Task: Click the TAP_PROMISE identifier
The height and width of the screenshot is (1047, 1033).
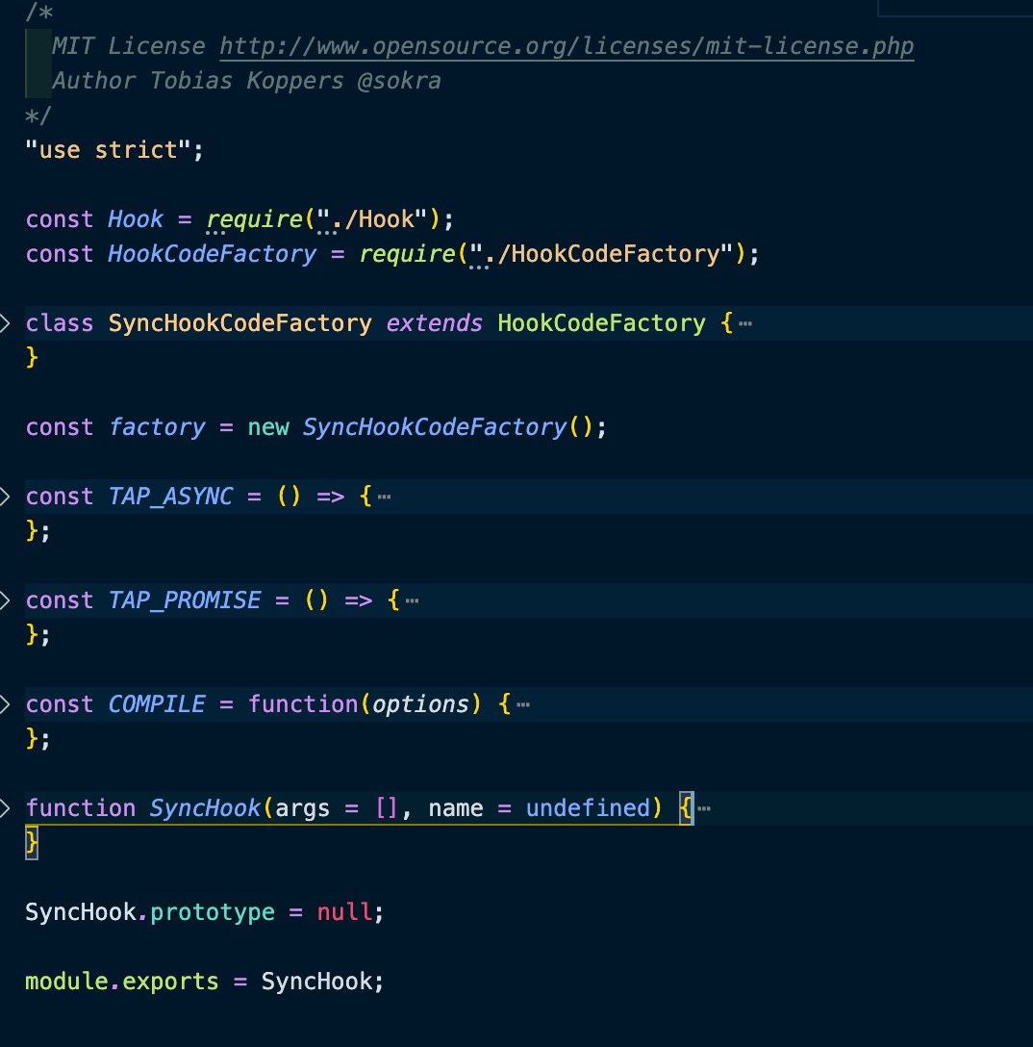Action: [184, 600]
